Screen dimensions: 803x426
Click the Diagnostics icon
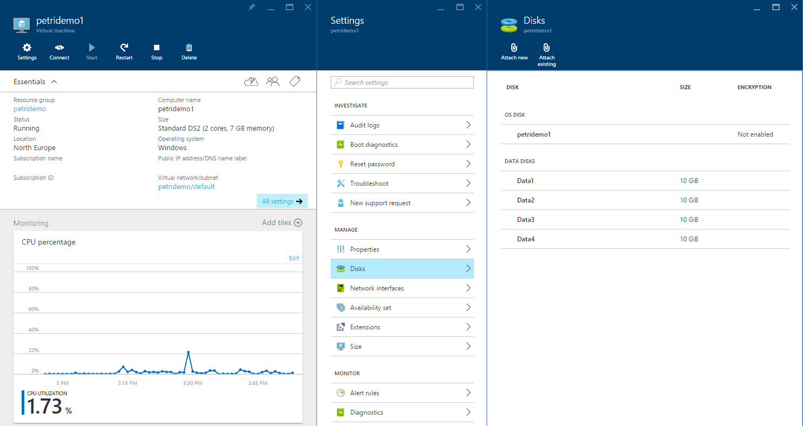[340, 412]
